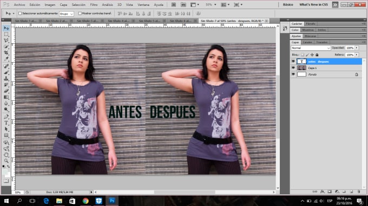
Task: Select the Eraser tool
Action: coord(6,91)
